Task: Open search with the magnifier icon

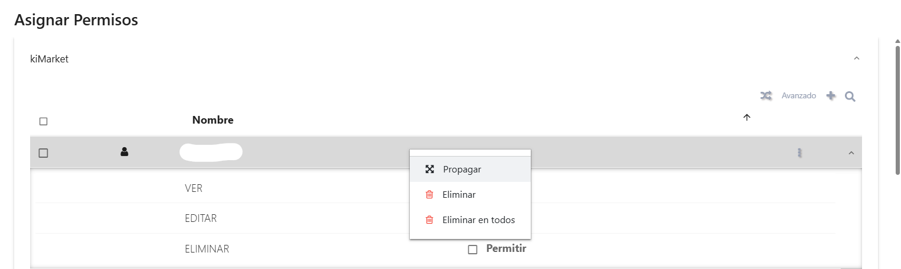Action: tap(850, 96)
